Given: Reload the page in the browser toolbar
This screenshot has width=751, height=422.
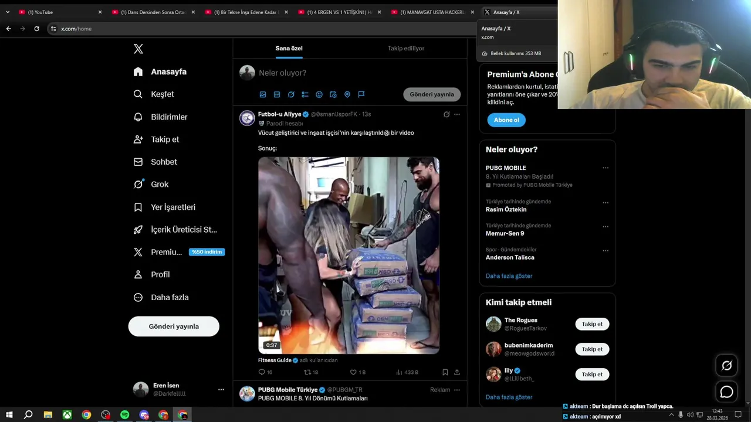Looking at the screenshot, I should click(x=36, y=29).
